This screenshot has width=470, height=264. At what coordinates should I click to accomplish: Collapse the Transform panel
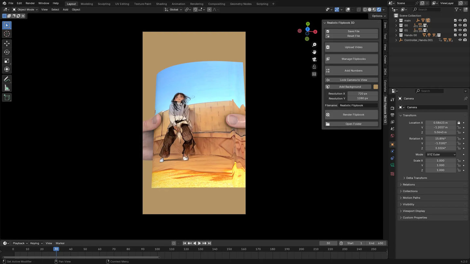[x=409, y=115]
